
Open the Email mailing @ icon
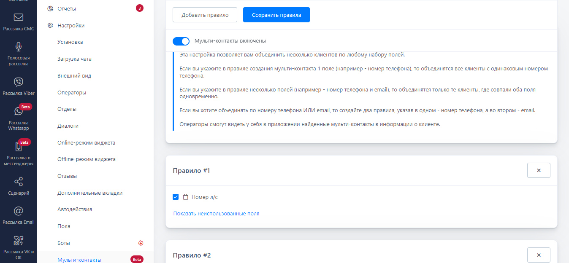[19, 211]
